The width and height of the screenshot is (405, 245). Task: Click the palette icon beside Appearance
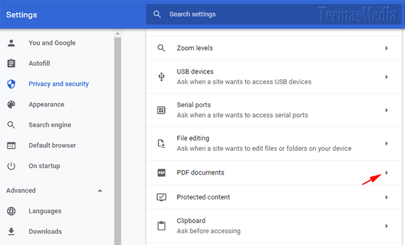tap(11, 104)
